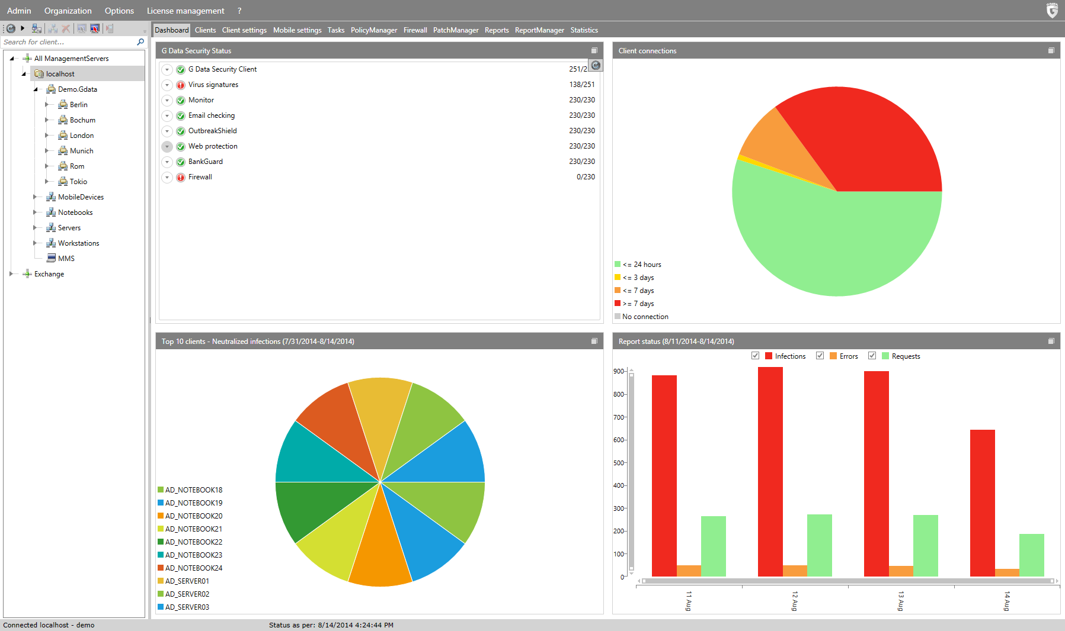Expand the Virus signatures status row

point(167,85)
